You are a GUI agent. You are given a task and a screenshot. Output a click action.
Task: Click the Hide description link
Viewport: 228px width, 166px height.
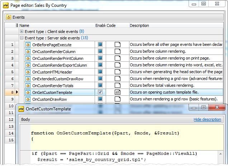207,119
